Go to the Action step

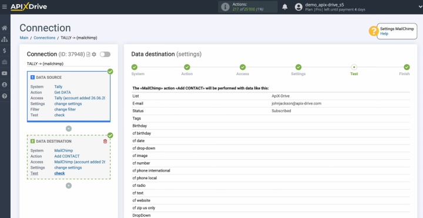pyautogui.click(x=187, y=67)
